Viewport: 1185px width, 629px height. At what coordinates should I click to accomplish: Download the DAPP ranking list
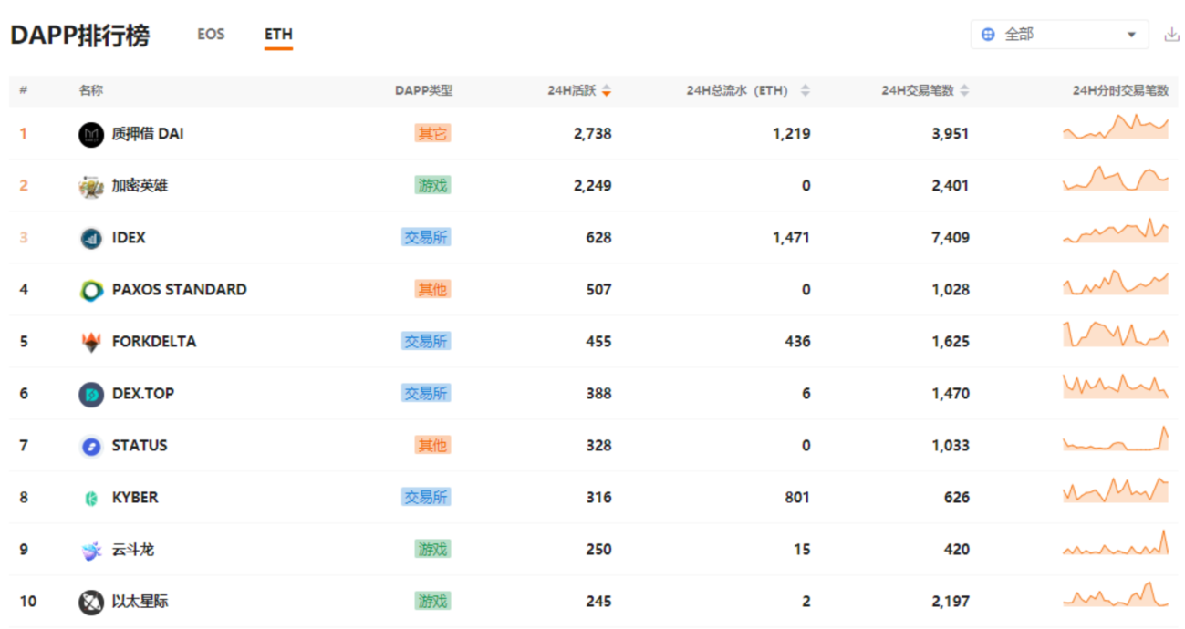[x=1172, y=35]
